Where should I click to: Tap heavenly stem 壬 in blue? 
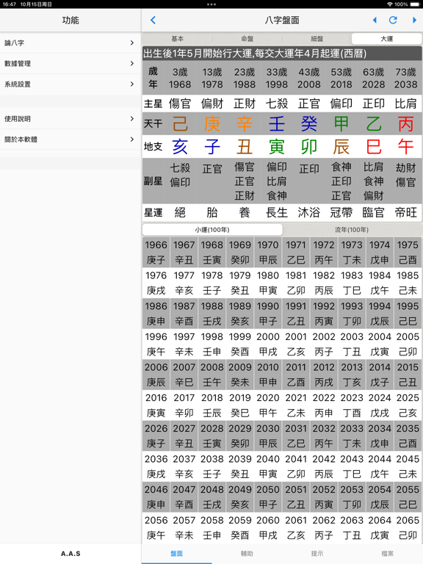click(277, 124)
